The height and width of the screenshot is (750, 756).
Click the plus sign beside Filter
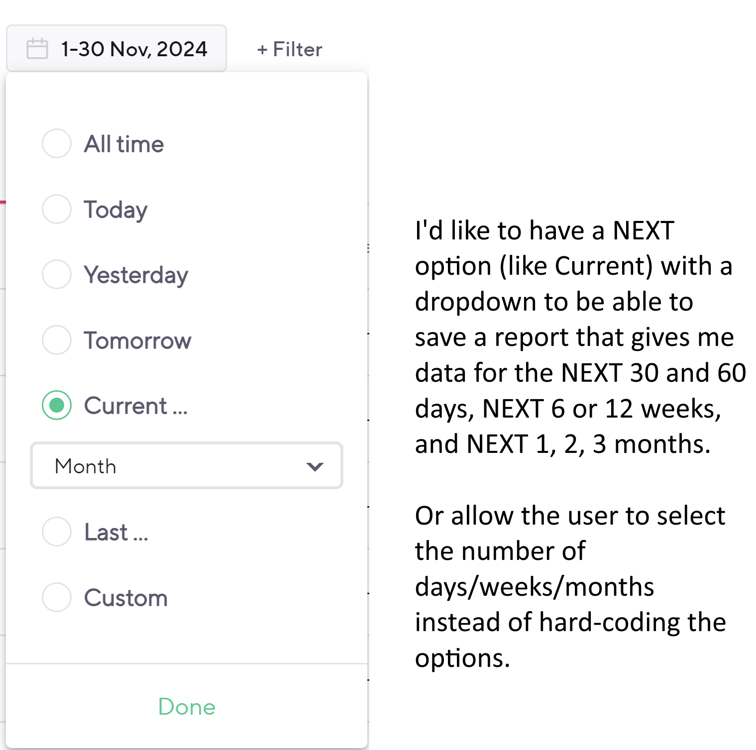point(262,50)
